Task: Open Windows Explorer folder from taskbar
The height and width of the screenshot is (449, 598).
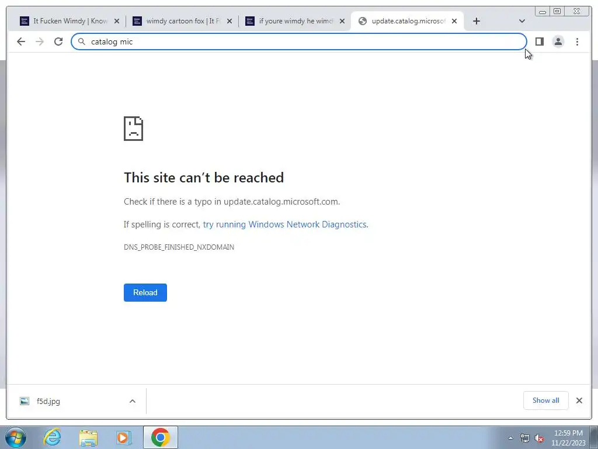Action: 88,437
